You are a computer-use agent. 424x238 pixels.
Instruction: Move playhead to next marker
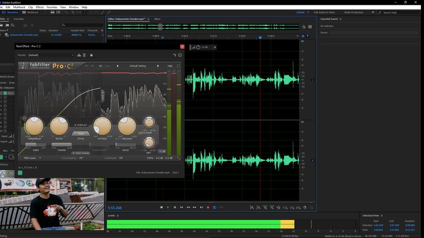[x=201, y=207]
